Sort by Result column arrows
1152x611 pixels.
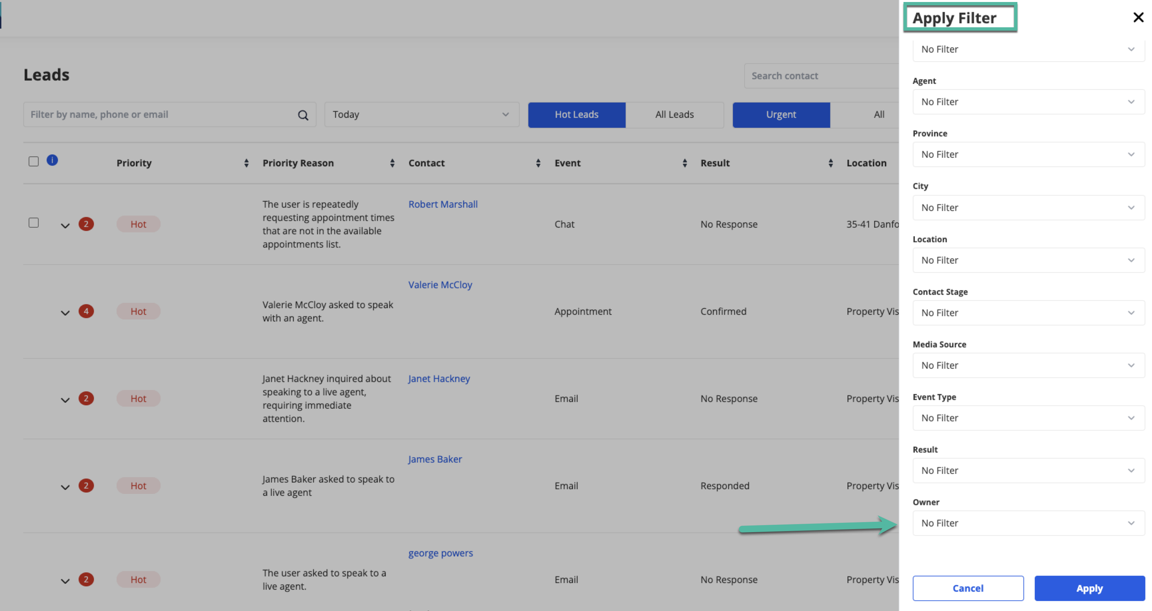pyautogui.click(x=831, y=163)
